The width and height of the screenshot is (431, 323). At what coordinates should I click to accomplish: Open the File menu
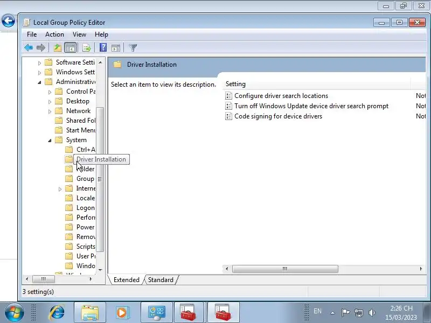coord(32,34)
